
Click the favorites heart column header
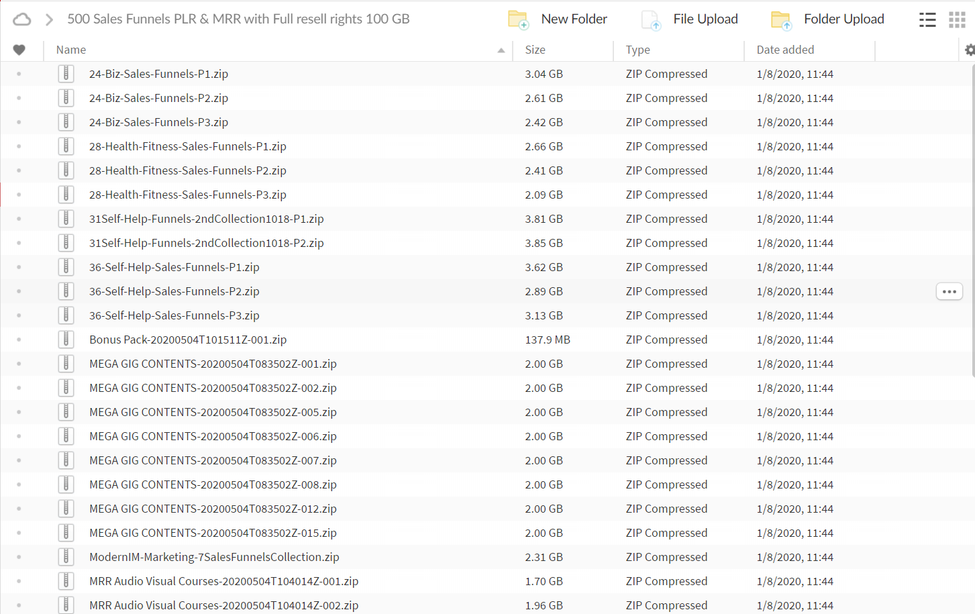click(19, 50)
